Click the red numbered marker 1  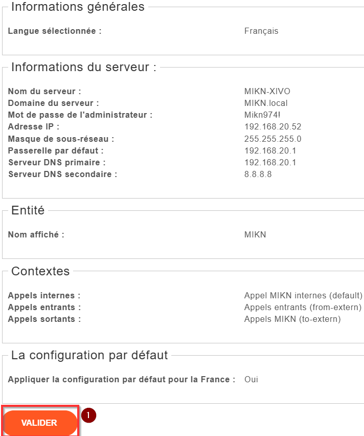click(x=88, y=416)
